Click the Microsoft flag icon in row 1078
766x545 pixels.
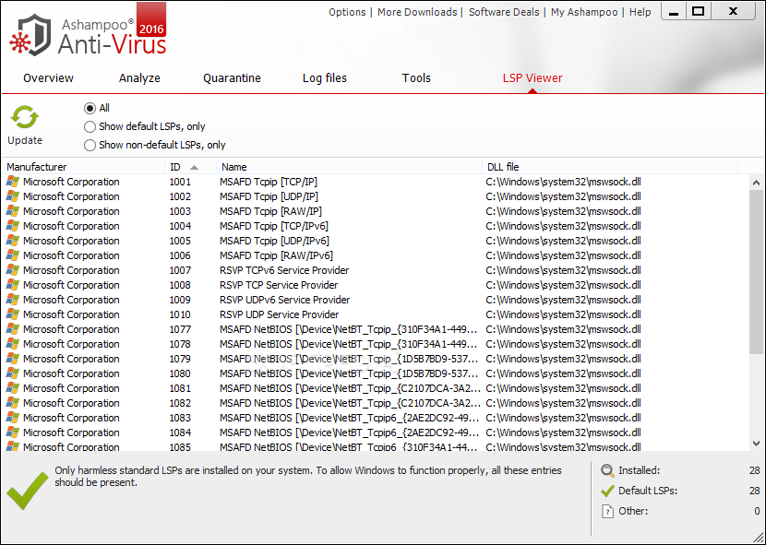point(13,344)
